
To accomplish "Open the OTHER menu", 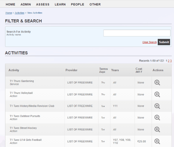I will (x=95, y=4).
